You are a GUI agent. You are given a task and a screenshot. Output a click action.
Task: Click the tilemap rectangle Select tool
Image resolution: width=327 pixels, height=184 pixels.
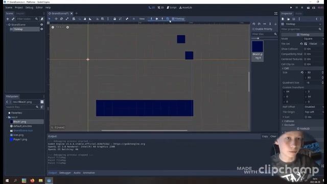click(x=168, y=19)
